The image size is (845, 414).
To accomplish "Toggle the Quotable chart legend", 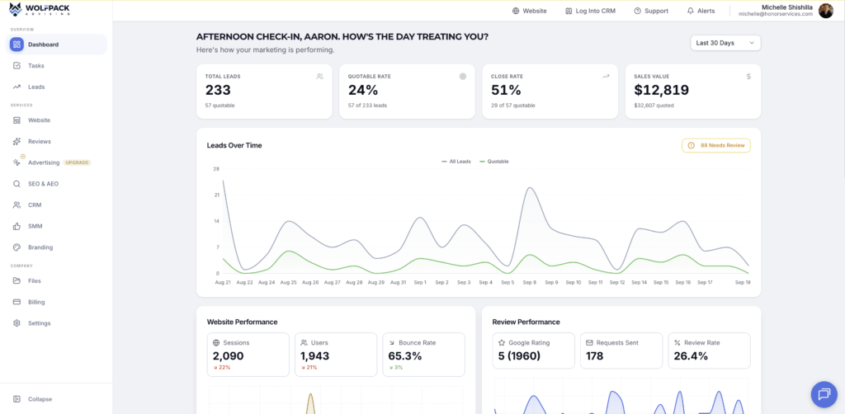I will (493, 162).
